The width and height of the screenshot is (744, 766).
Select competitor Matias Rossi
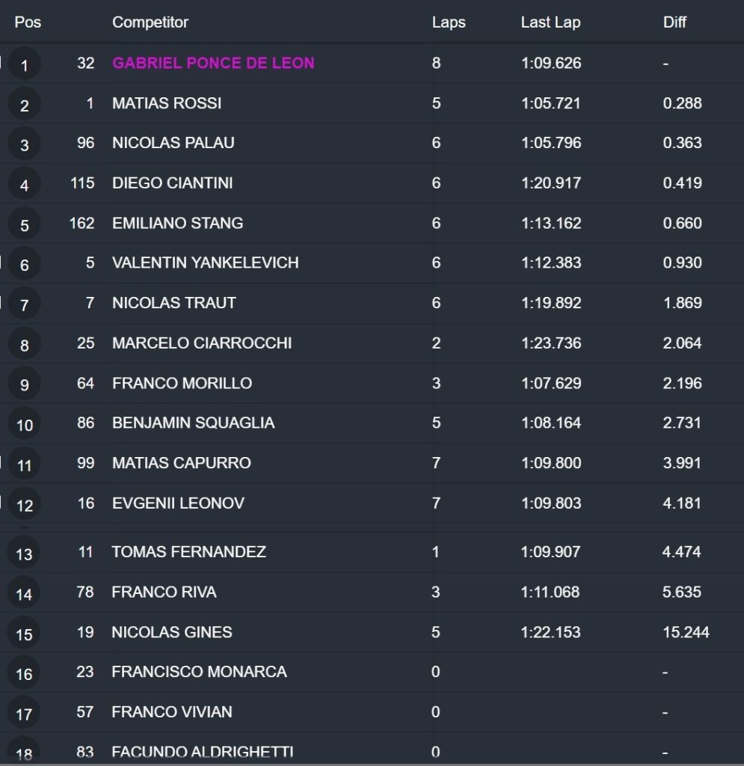pos(167,103)
